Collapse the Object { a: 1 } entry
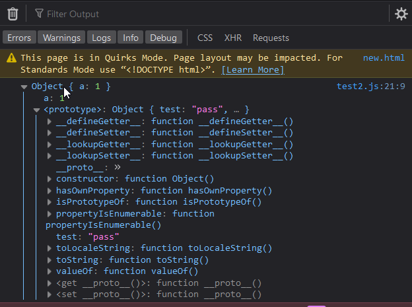Viewport: 412px width, 307px height. pos(24,86)
